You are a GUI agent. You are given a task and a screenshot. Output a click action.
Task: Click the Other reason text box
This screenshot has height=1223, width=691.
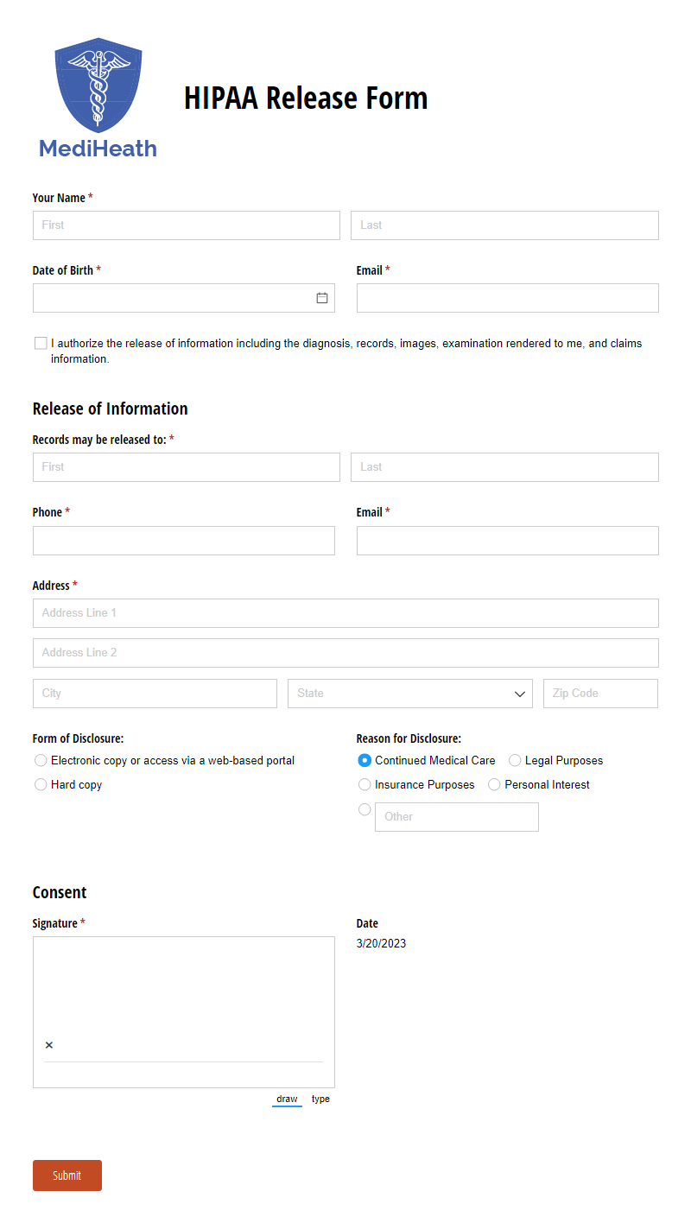[x=457, y=817]
